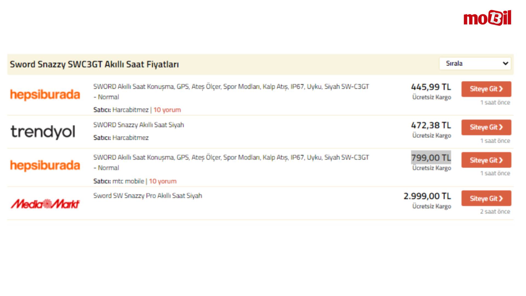This screenshot has height=296, width=526.
Task: Click the Sırala dropdown chevron arrow
Action: pos(505,64)
